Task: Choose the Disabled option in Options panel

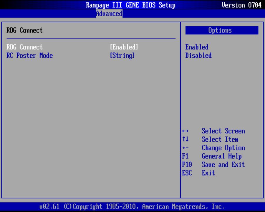Action: pyautogui.click(x=198, y=55)
